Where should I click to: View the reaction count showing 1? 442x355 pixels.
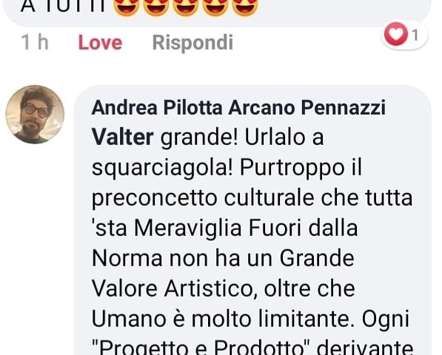click(x=415, y=35)
